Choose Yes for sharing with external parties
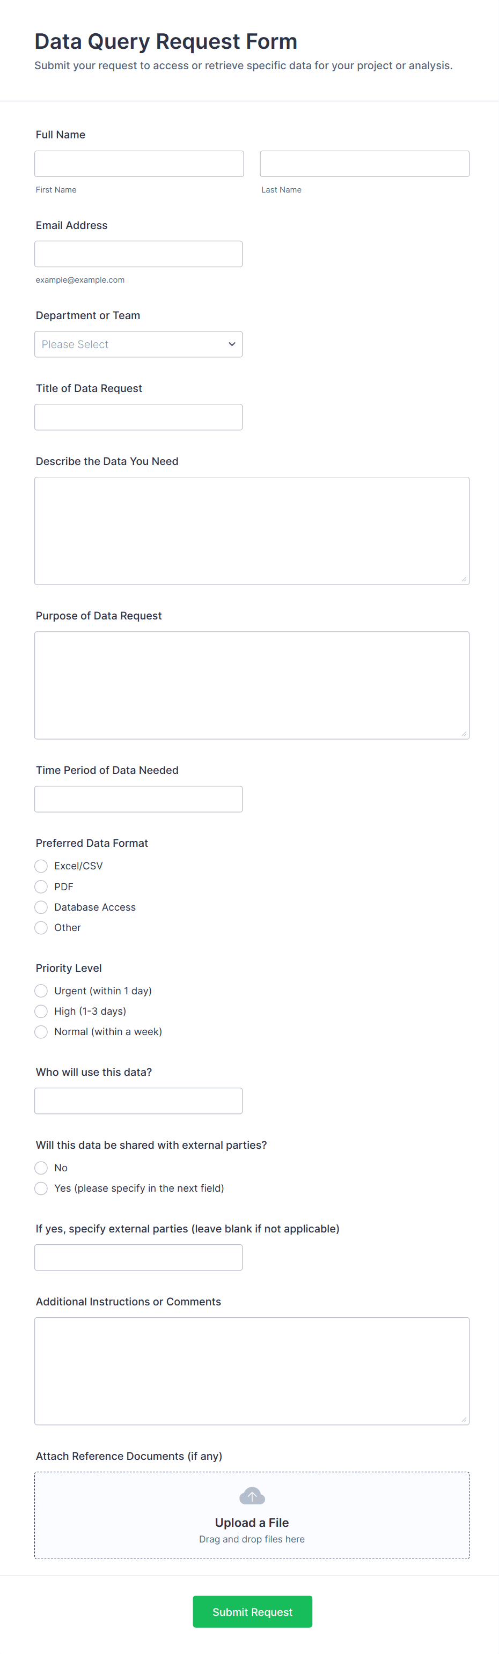 (x=41, y=1188)
